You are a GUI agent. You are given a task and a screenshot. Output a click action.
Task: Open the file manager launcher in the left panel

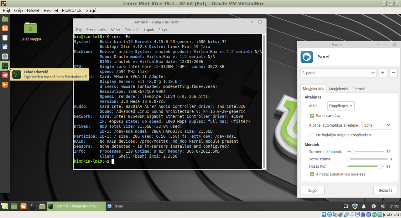click(5, 19)
